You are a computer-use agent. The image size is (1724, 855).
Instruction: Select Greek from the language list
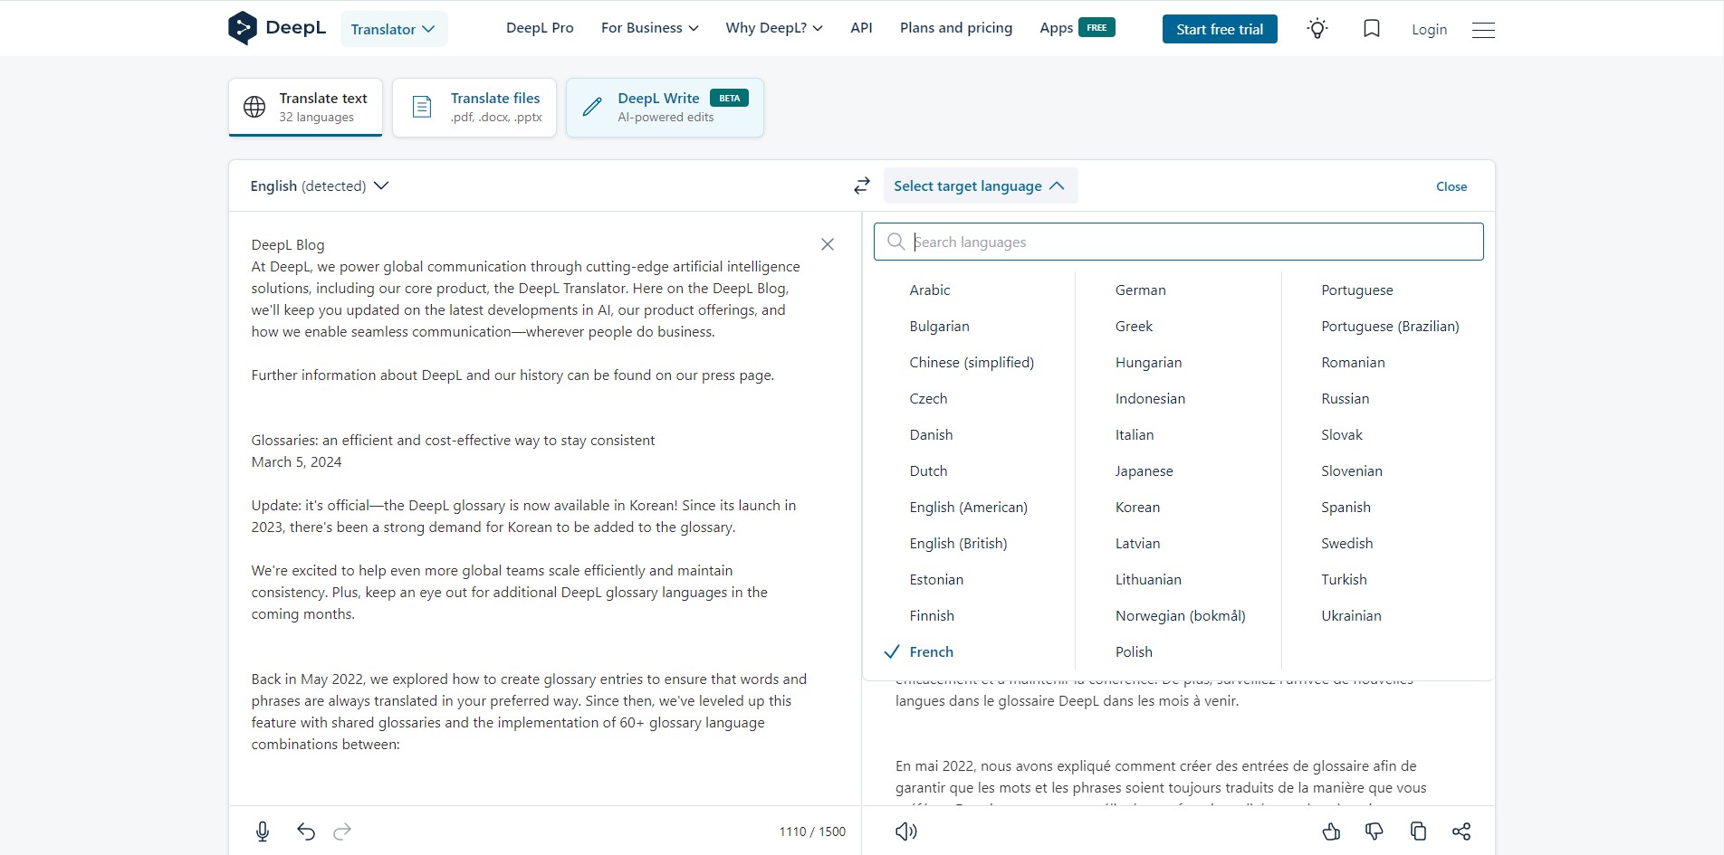1134,326
